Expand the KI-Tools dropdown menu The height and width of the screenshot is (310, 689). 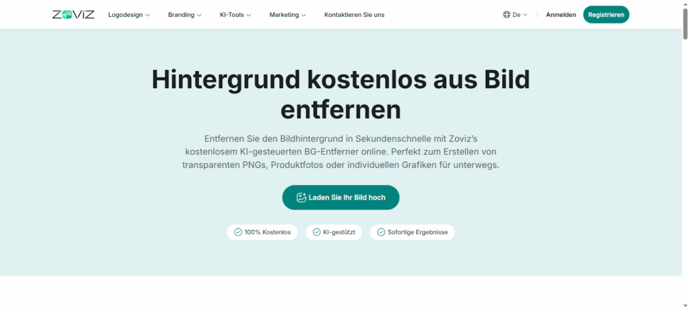tap(235, 15)
